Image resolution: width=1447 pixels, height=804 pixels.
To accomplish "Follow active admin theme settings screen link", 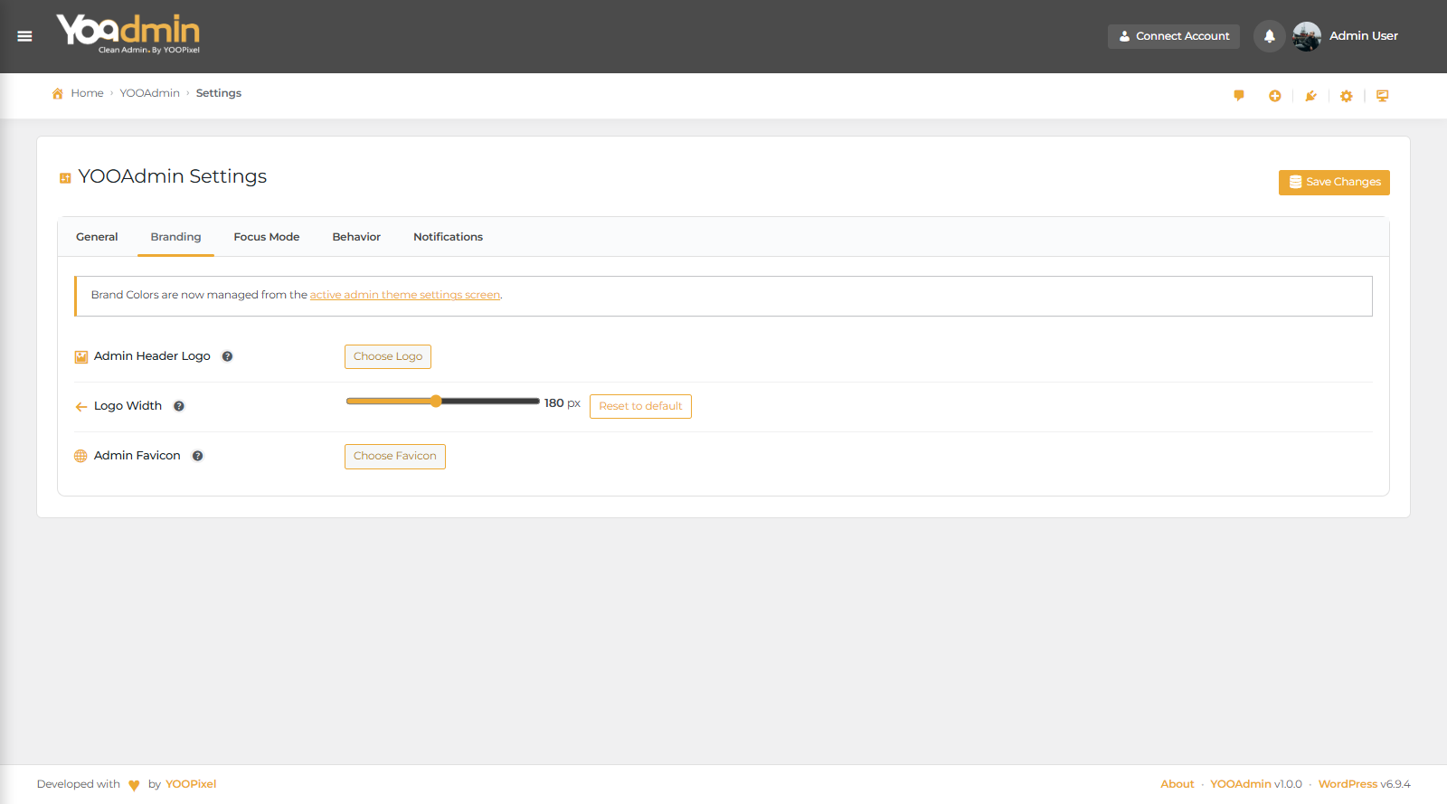I will [405, 295].
